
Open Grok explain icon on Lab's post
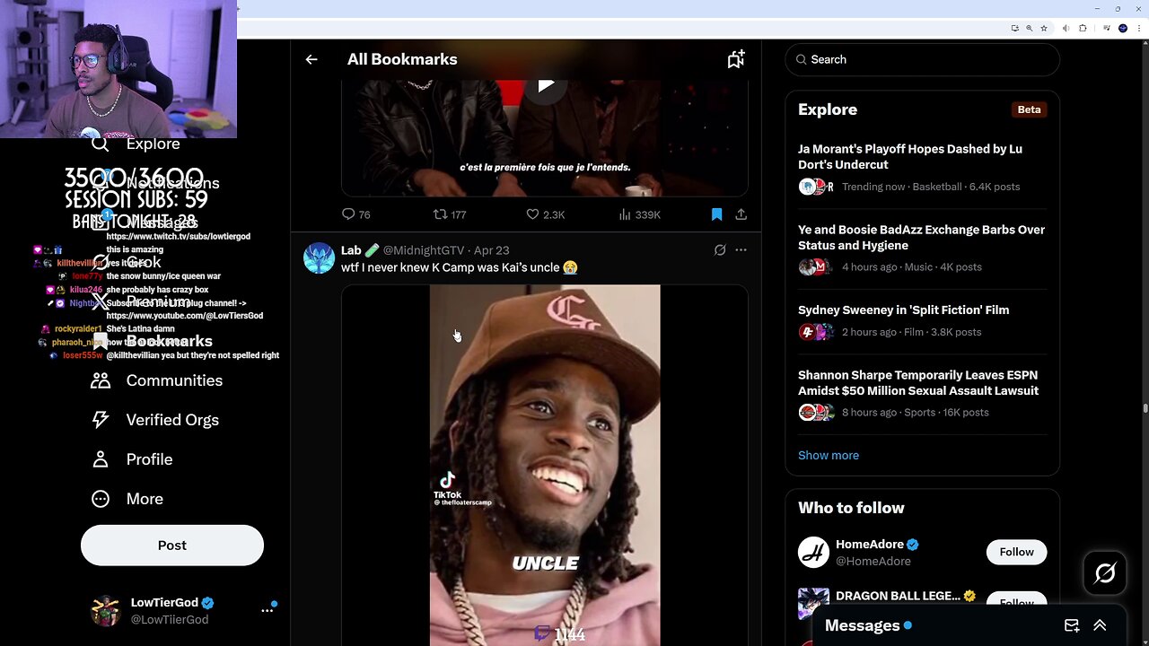coord(720,250)
